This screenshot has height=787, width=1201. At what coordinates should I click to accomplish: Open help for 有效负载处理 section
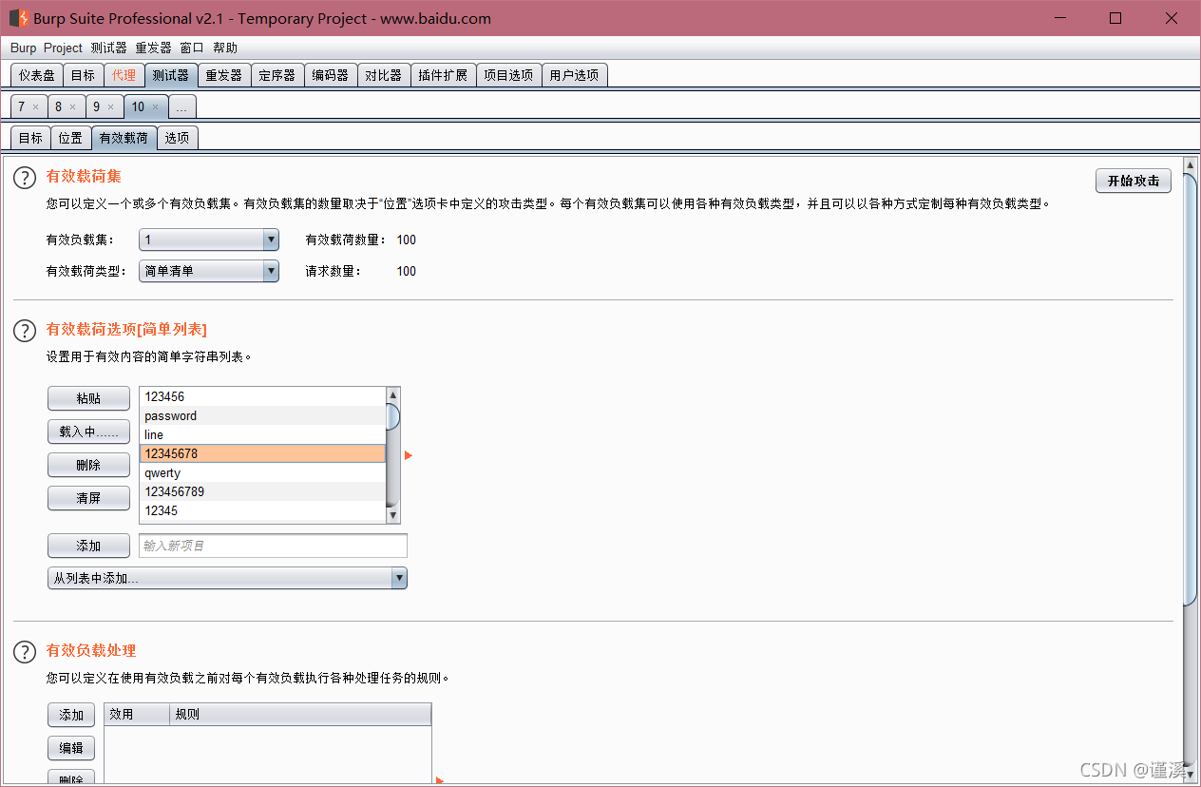click(25, 652)
